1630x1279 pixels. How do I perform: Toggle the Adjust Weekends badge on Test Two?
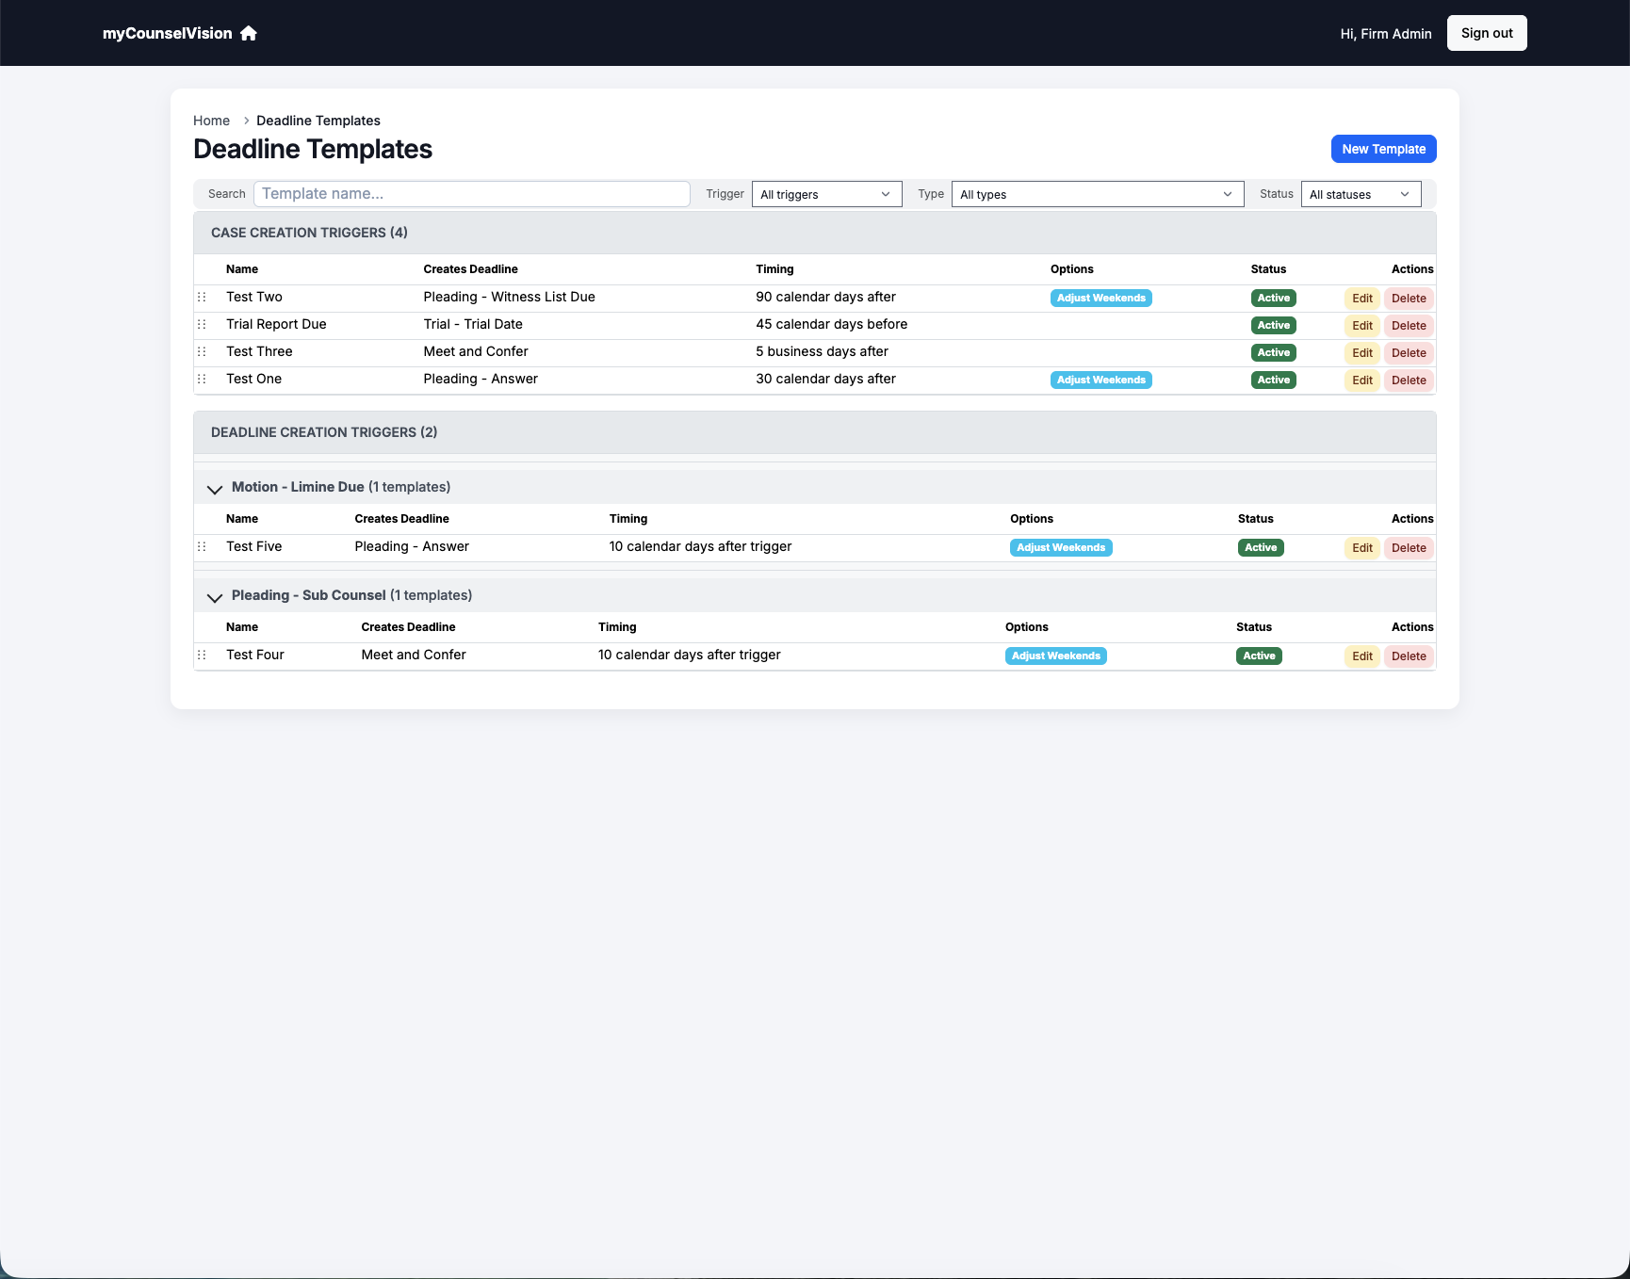click(1100, 298)
